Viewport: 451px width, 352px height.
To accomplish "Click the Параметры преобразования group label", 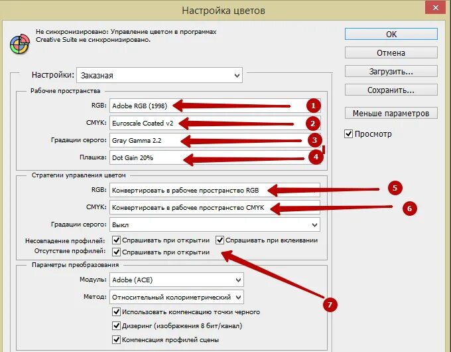I will click(x=75, y=265).
